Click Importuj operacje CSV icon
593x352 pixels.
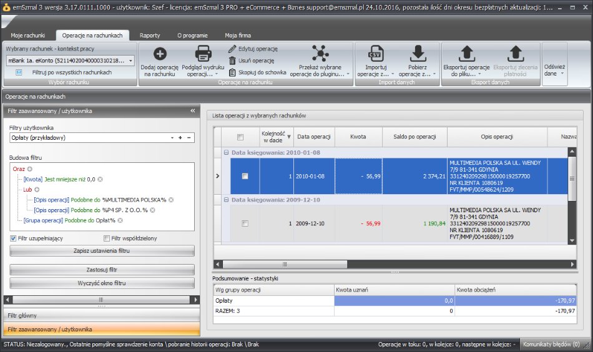pos(375,54)
